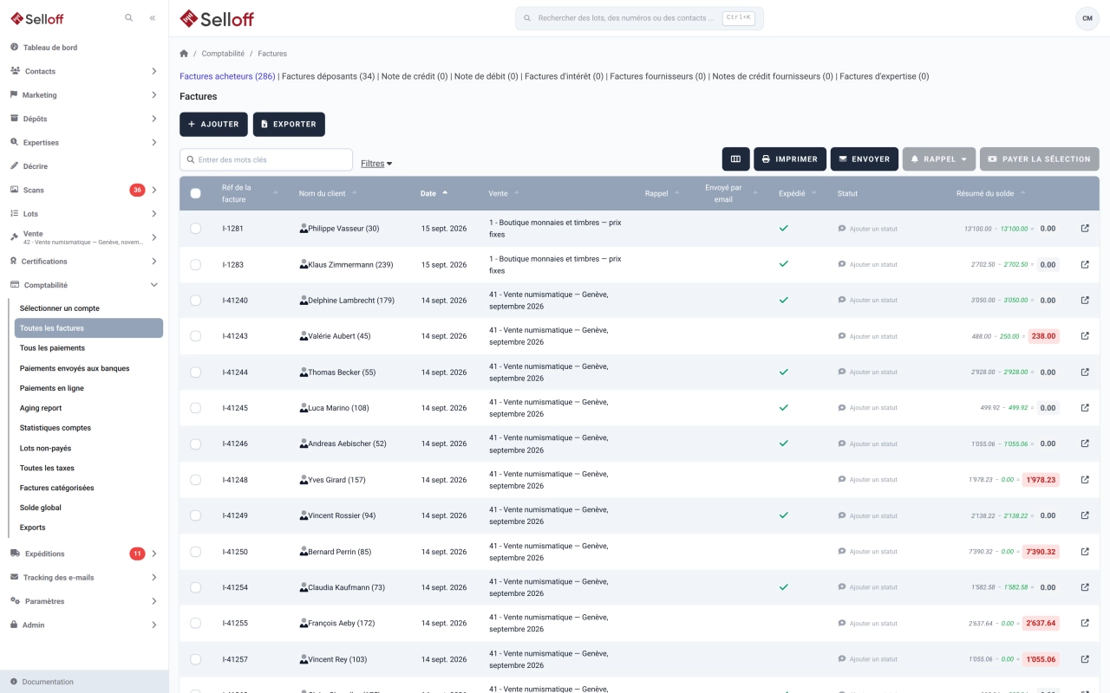Collapse the sidebar with double-chevron icon

(153, 17)
